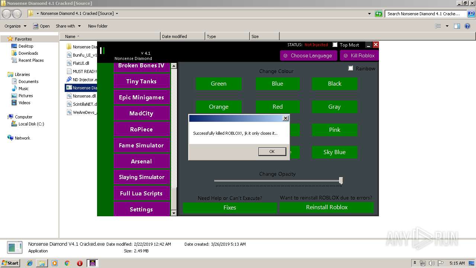Switch to the RoPiece tab
Image resolution: width=476 pixels, height=268 pixels.
(141, 129)
